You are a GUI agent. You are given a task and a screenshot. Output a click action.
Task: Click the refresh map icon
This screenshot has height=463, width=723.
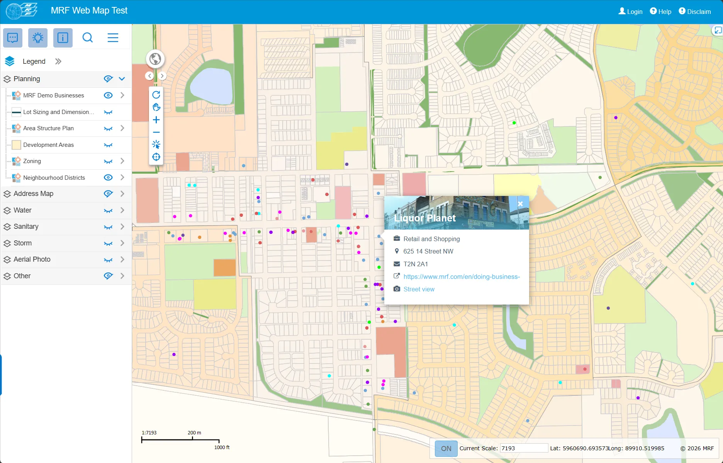coord(156,95)
